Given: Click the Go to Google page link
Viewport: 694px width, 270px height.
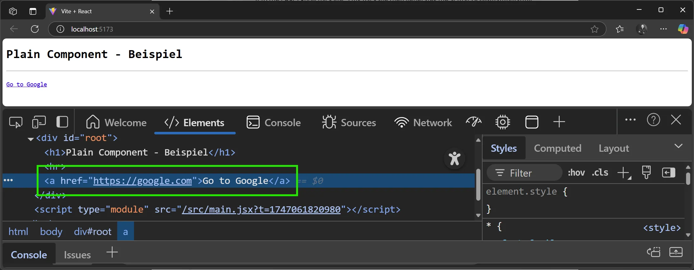Looking at the screenshot, I should click(x=27, y=84).
